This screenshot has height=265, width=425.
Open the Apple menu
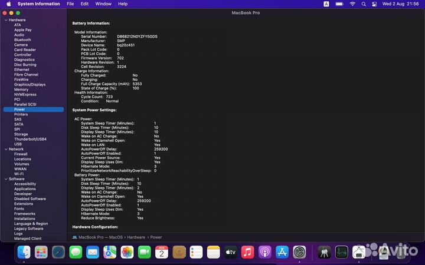tap(9, 4)
